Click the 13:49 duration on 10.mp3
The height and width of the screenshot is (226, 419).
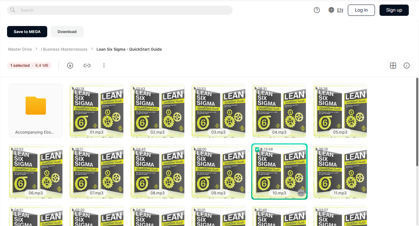[268, 149]
